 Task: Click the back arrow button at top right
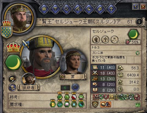point(136,7)
